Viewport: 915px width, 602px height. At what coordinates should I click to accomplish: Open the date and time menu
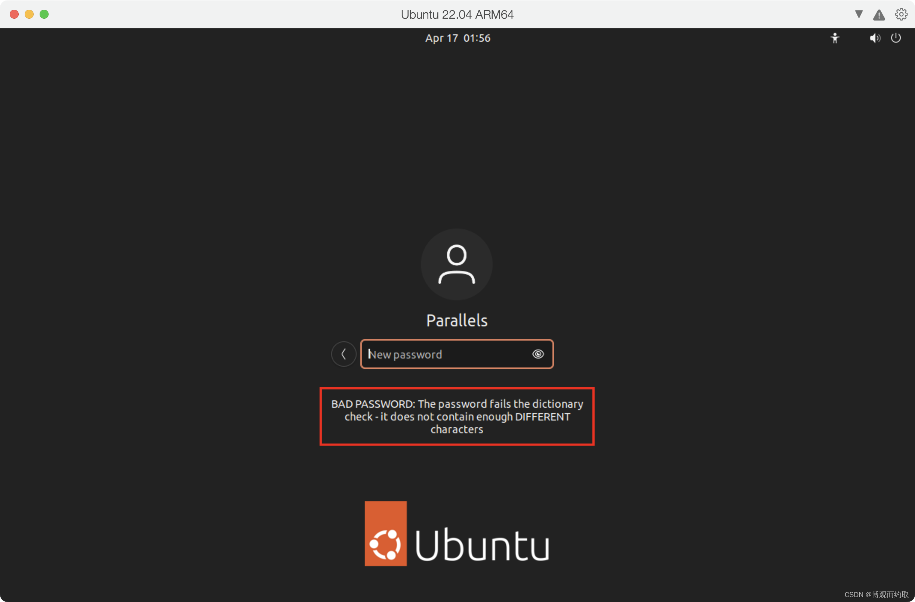457,38
